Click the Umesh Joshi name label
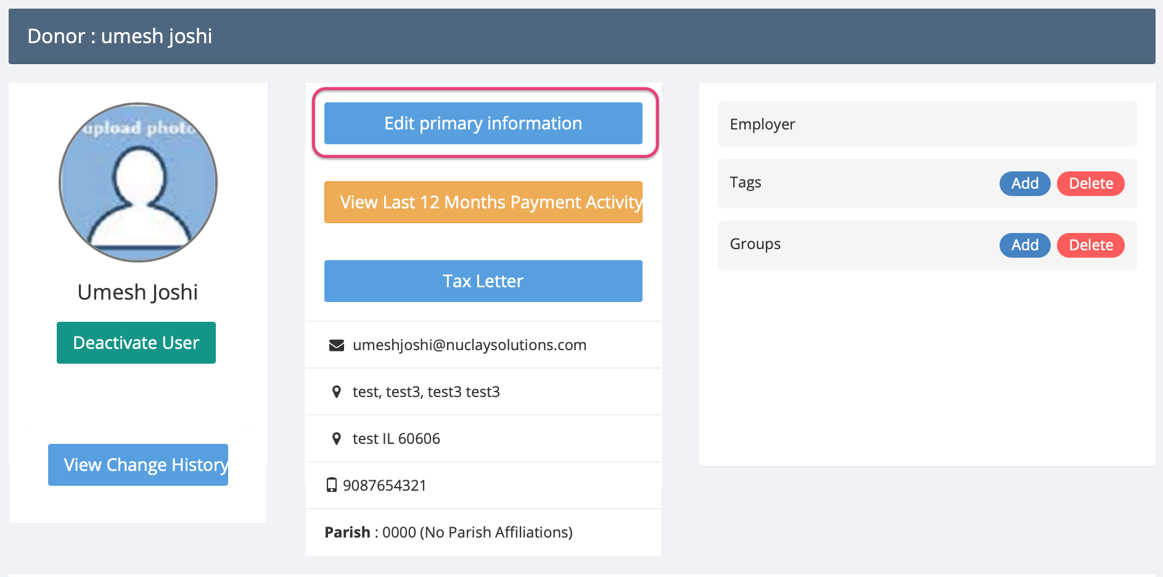1163x577 pixels. (138, 292)
